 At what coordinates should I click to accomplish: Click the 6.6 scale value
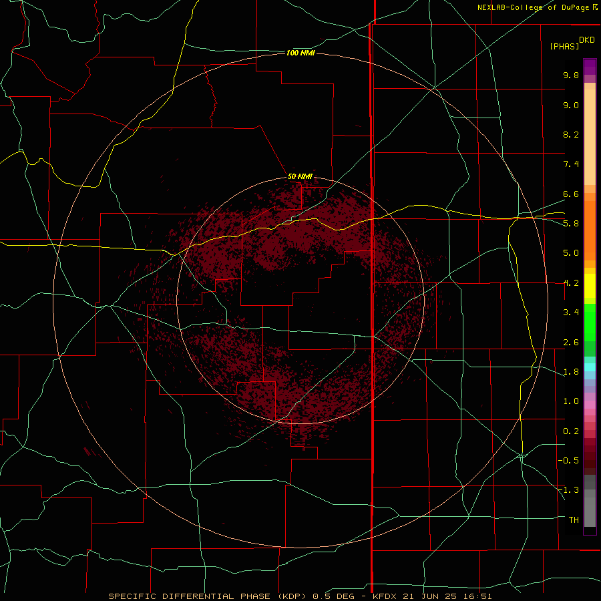pyautogui.click(x=571, y=194)
